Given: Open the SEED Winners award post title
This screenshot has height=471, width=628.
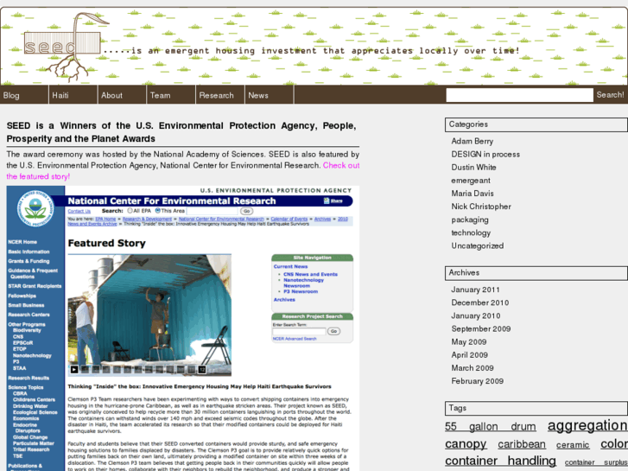Looking at the screenshot, I should (181, 132).
